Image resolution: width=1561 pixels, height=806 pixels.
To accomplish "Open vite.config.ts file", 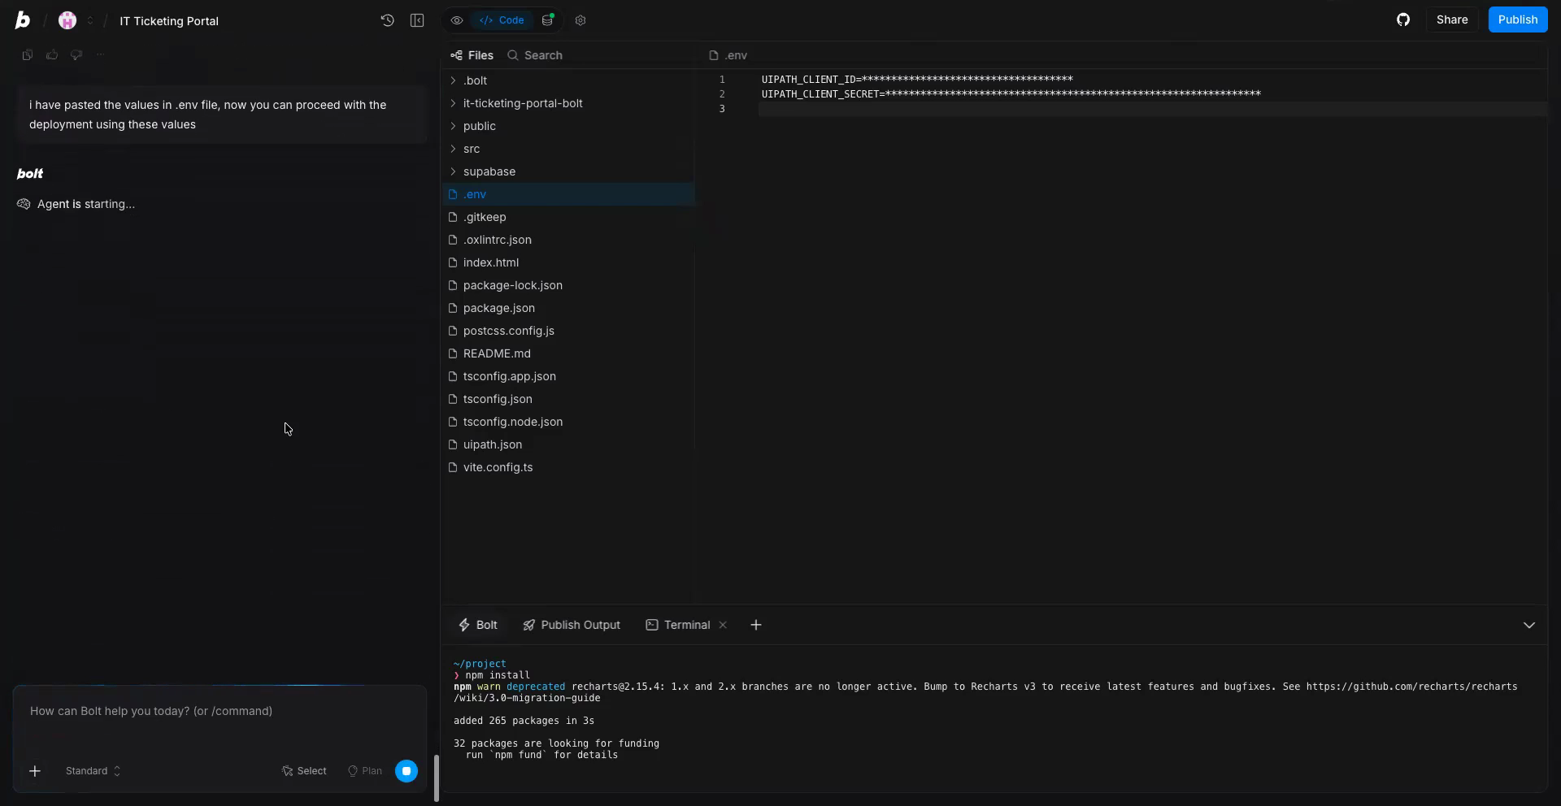I will click(x=569, y=467).
